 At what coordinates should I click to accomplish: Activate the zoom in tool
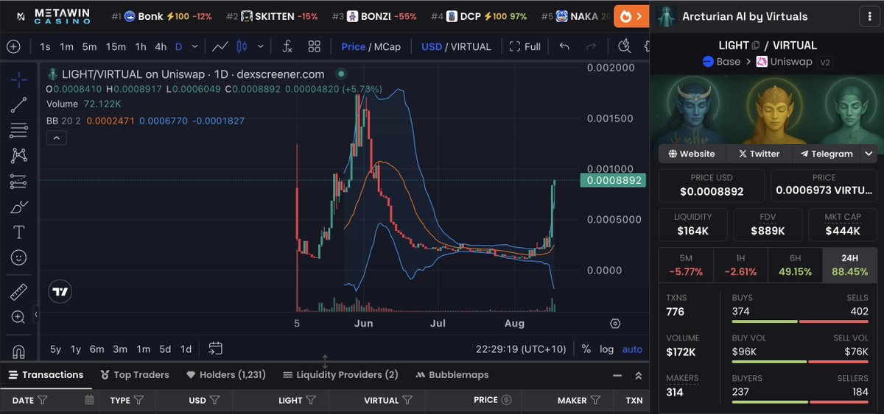pyautogui.click(x=19, y=318)
